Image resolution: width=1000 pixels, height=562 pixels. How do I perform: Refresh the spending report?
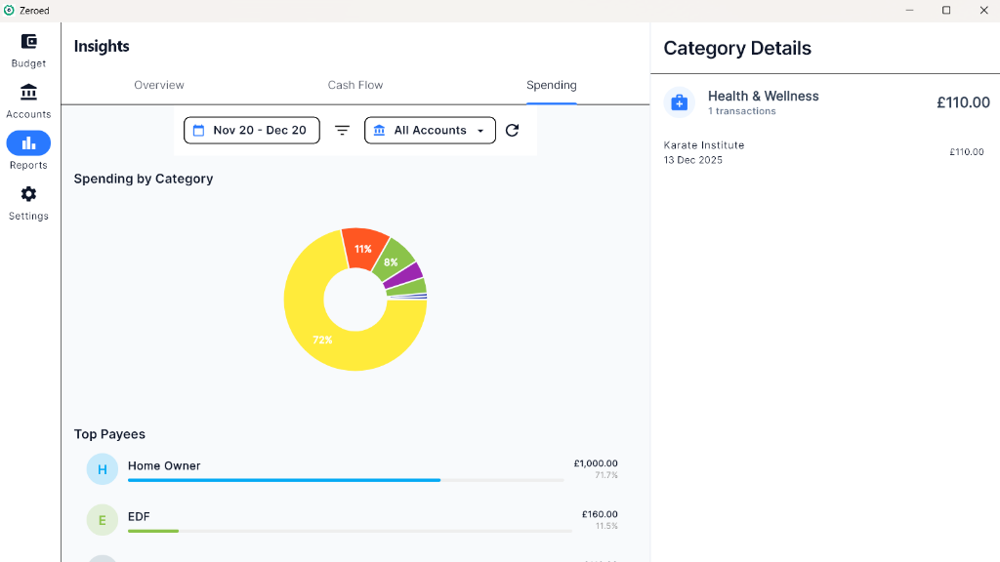tap(512, 131)
